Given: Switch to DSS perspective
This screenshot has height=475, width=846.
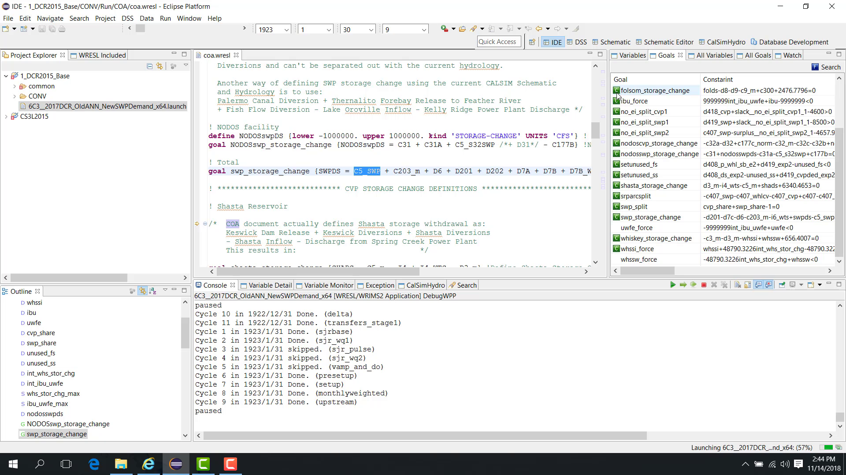Looking at the screenshot, I should pos(577,42).
